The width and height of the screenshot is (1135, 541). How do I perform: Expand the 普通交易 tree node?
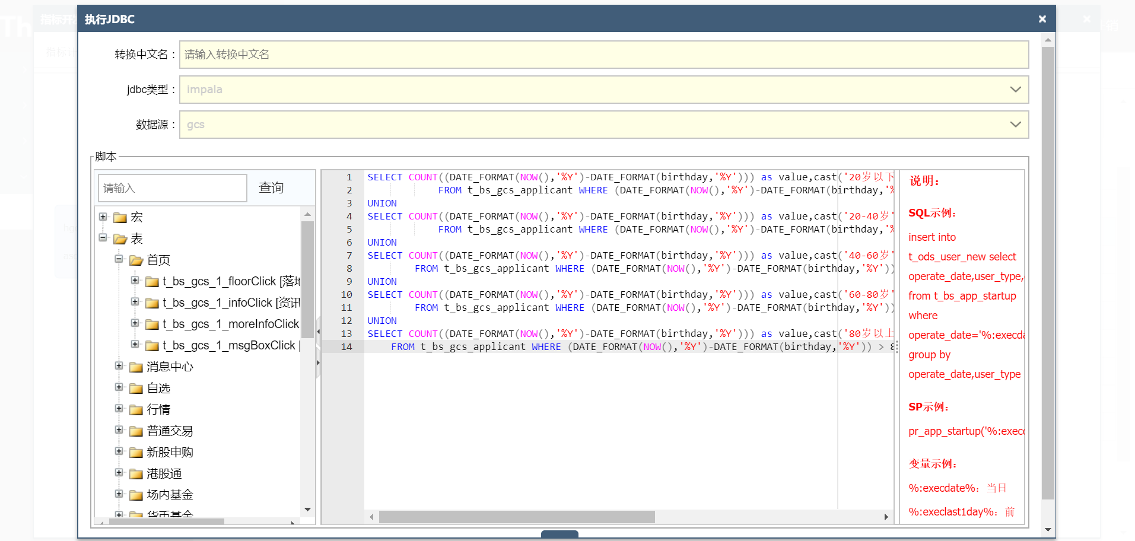pos(119,430)
